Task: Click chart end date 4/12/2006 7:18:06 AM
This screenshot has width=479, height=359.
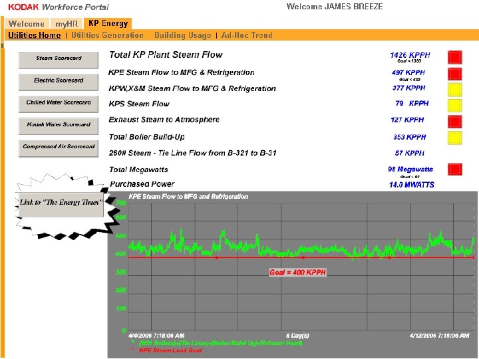Action: tap(440, 336)
